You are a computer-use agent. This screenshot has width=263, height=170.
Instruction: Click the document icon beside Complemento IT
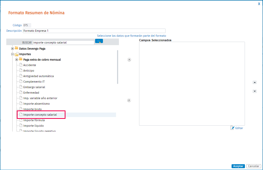coord(21,81)
